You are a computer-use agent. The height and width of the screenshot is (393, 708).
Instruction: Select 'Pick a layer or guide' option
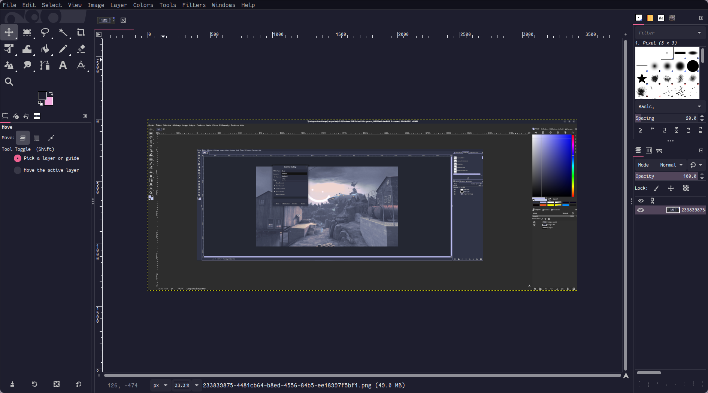(x=18, y=158)
